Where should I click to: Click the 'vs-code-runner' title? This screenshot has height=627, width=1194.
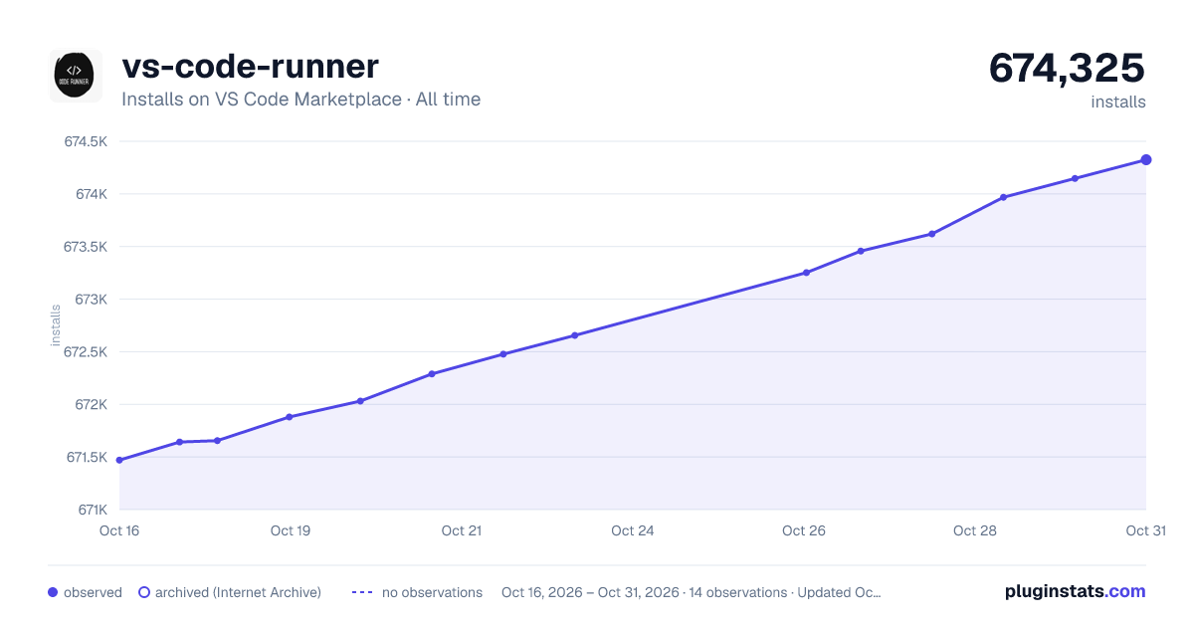(250, 67)
